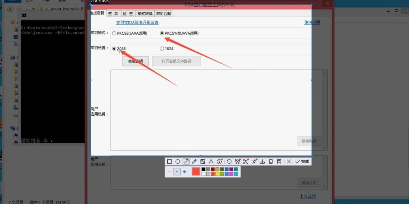Open the 密钥匹配 tab
409x204 pixels.
(163, 13)
